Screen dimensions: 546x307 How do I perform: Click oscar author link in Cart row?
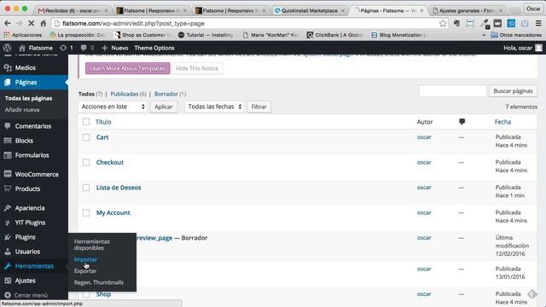tap(424, 137)
